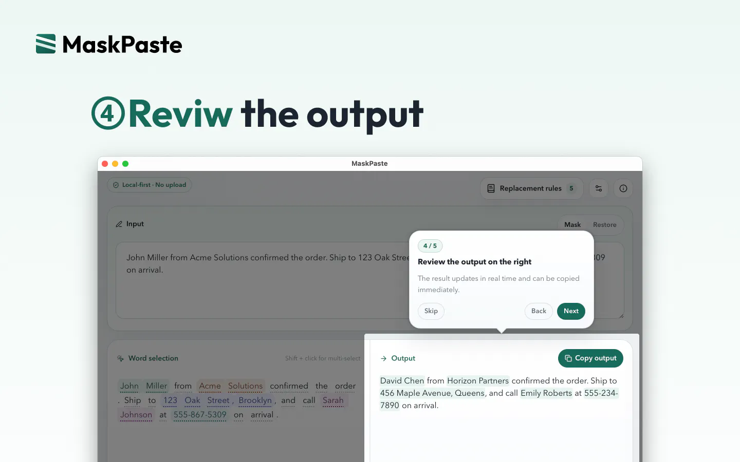Click 456 Maple Avenue, Queens in output

click(432, 393)
